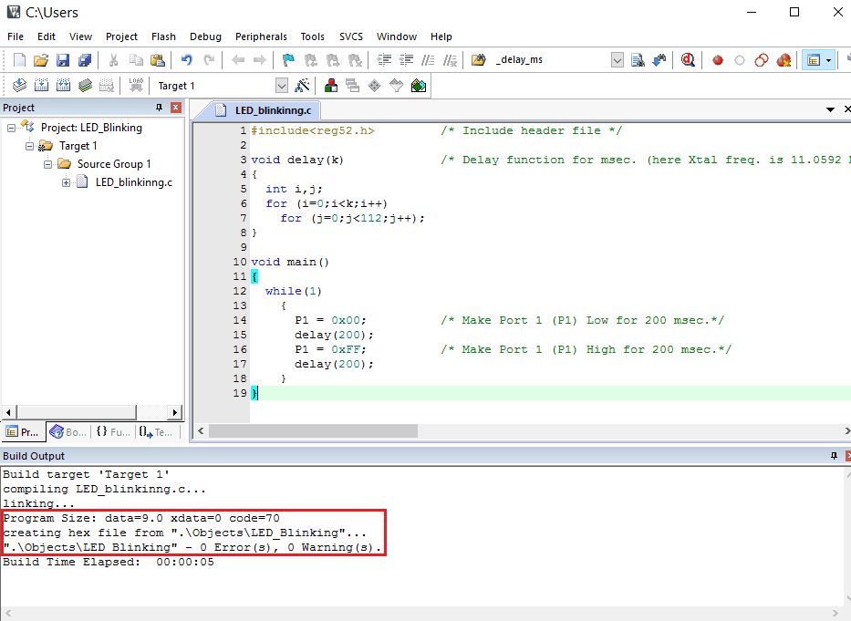Click the Open file folder icon

tap(41, 60)
